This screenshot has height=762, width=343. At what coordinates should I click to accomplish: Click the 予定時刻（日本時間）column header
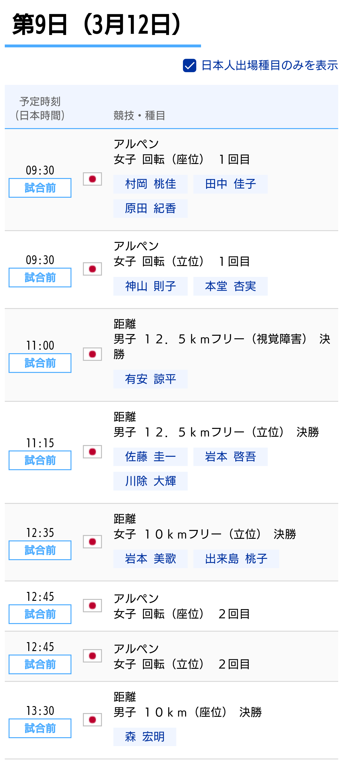pyautogui.click(x=41, y=108)
